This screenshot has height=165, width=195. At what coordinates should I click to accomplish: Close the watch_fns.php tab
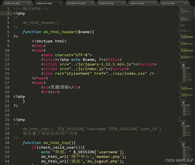pos(123,3)
